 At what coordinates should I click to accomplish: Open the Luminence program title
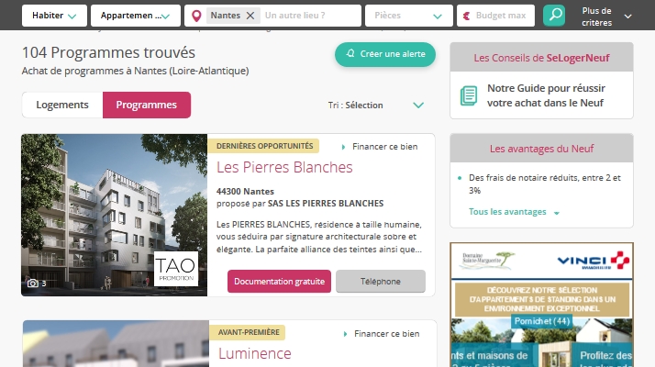(x=255, y=353)
